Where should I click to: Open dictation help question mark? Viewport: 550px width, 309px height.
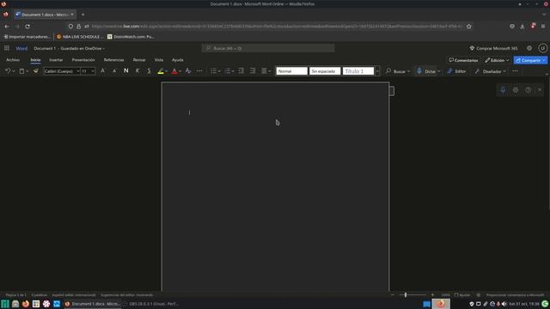pos(528,90)
